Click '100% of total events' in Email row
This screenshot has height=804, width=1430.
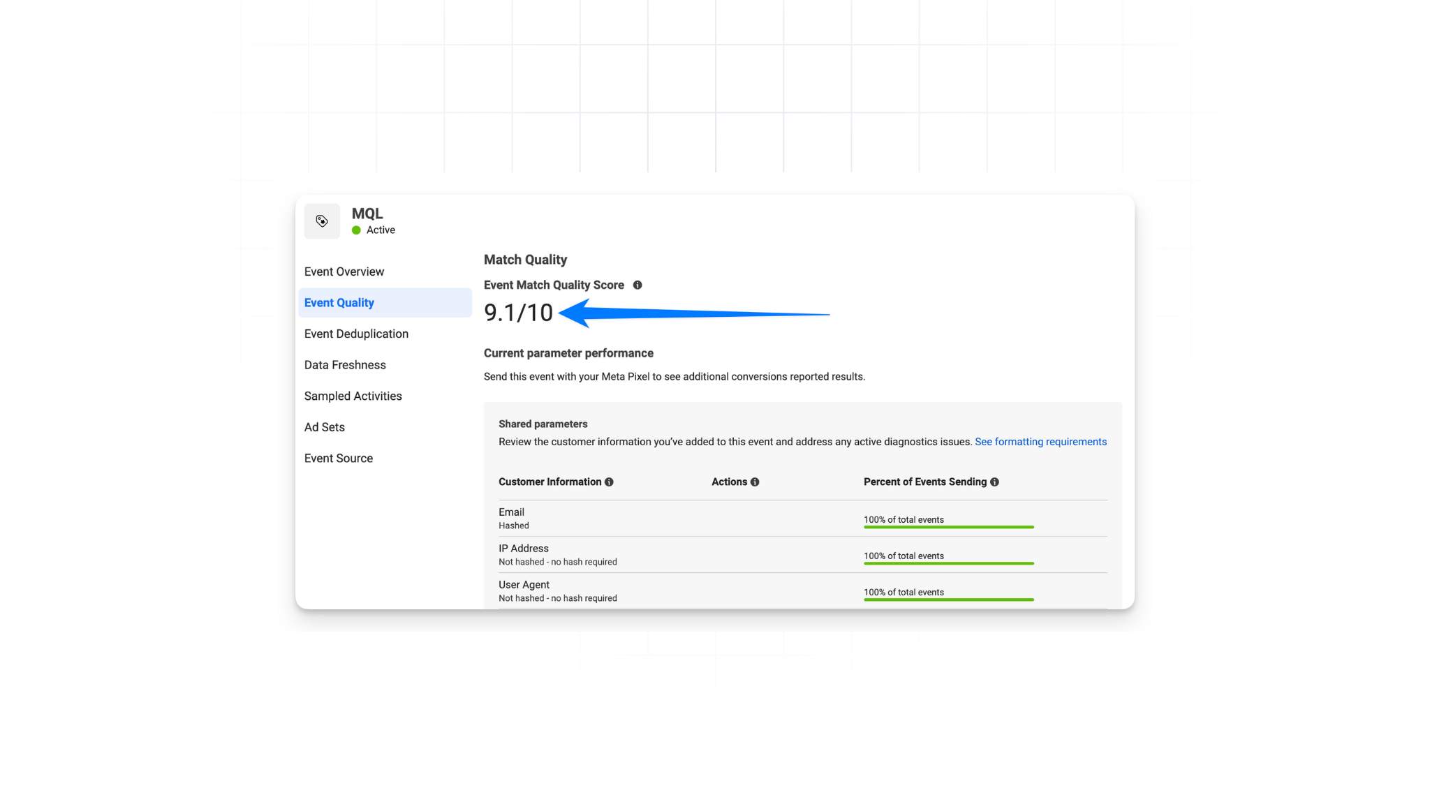[904, 520]
